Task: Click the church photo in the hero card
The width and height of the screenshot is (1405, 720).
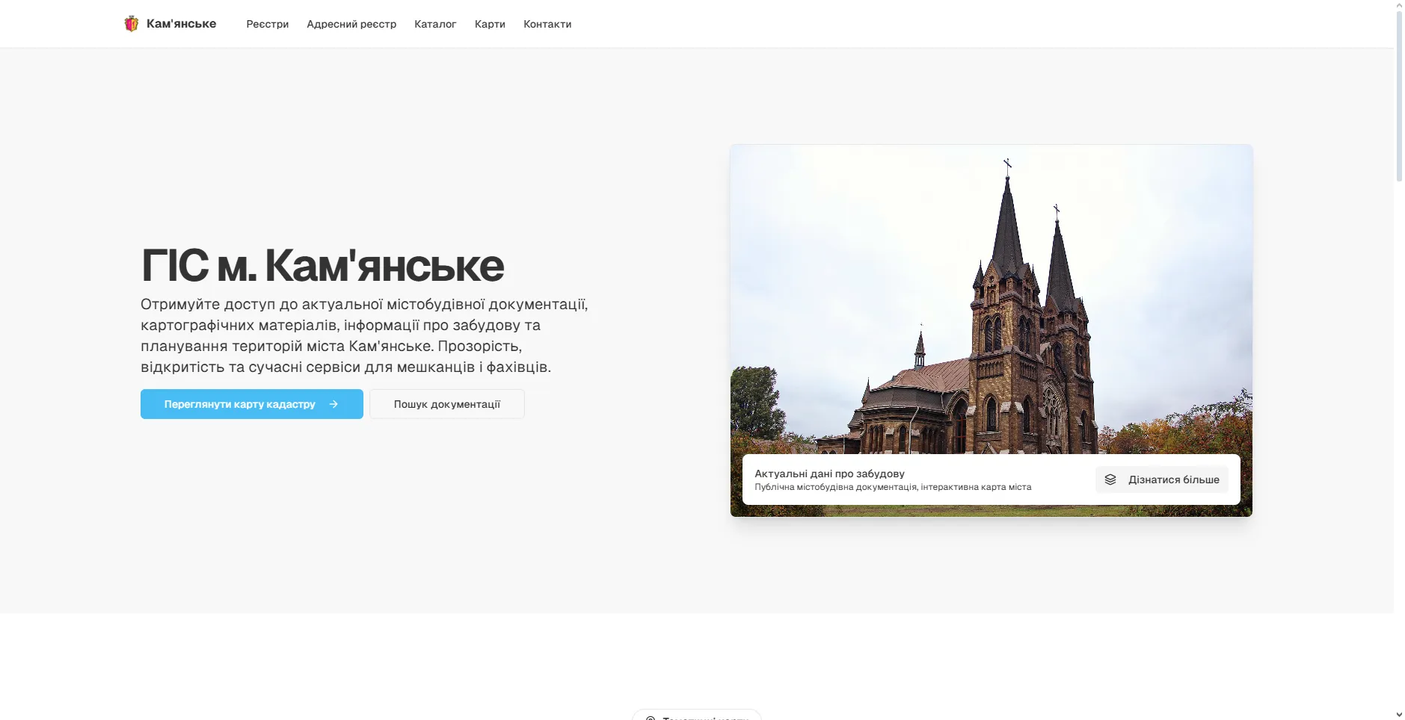Action: pos(992,299)
